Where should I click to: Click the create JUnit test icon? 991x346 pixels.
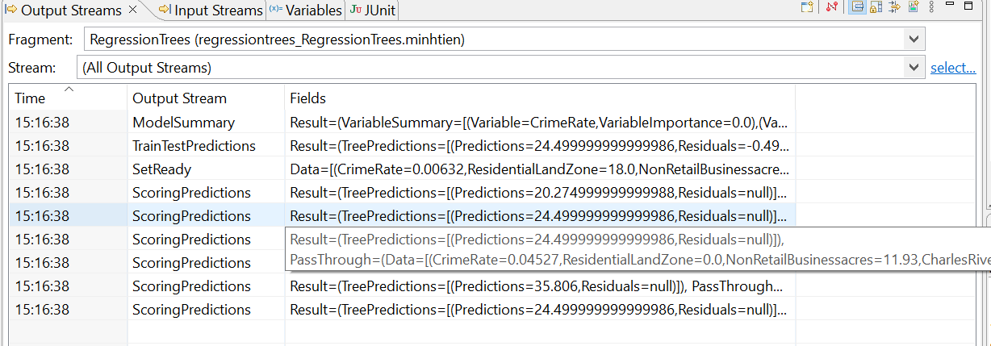click(914, 8)
